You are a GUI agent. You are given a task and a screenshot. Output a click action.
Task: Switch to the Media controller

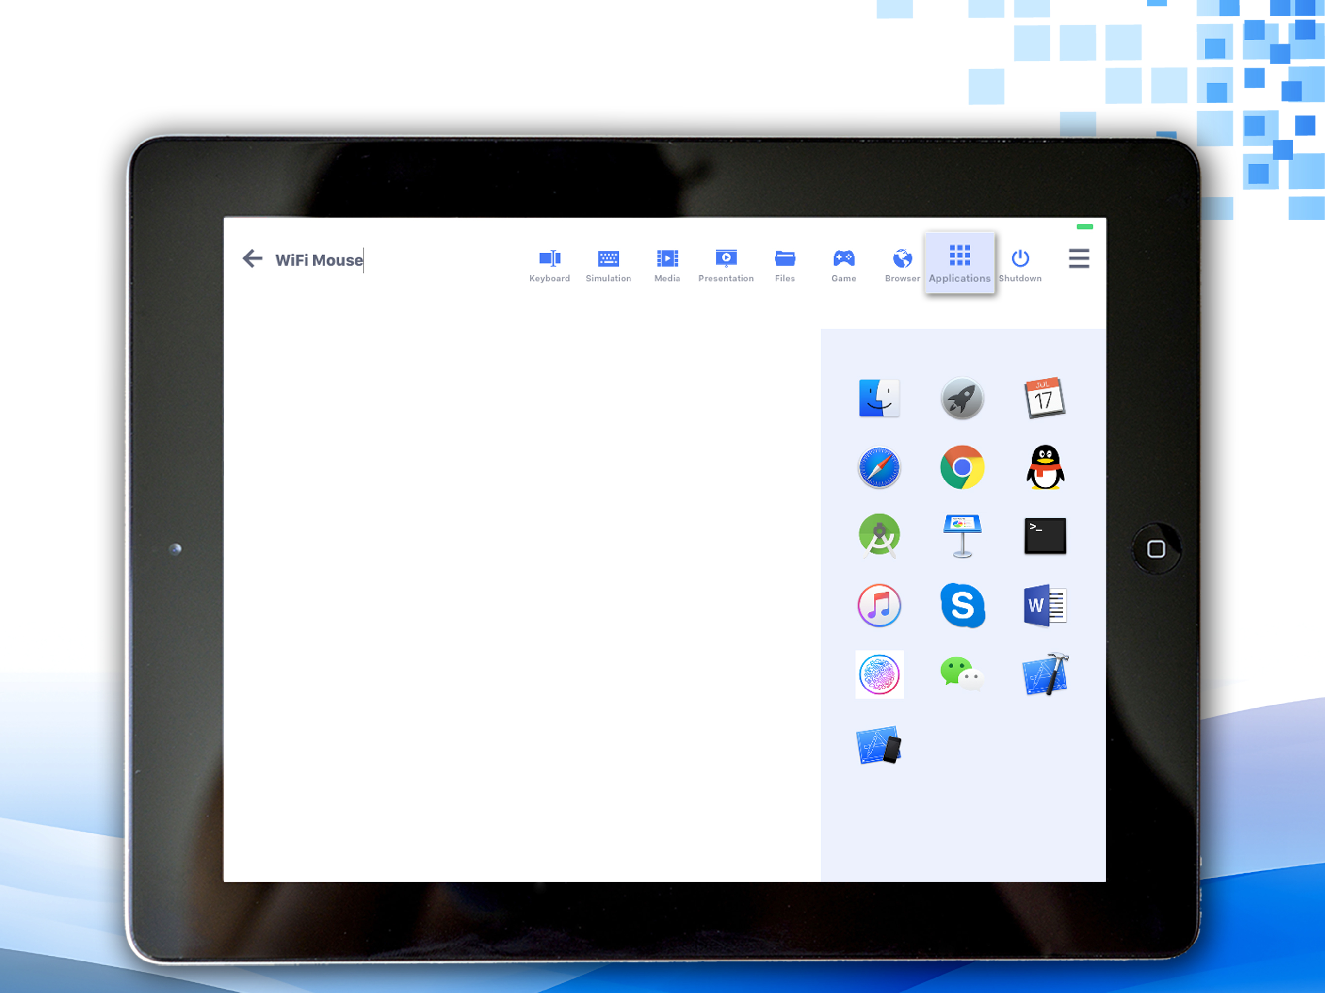pos(667,266)
